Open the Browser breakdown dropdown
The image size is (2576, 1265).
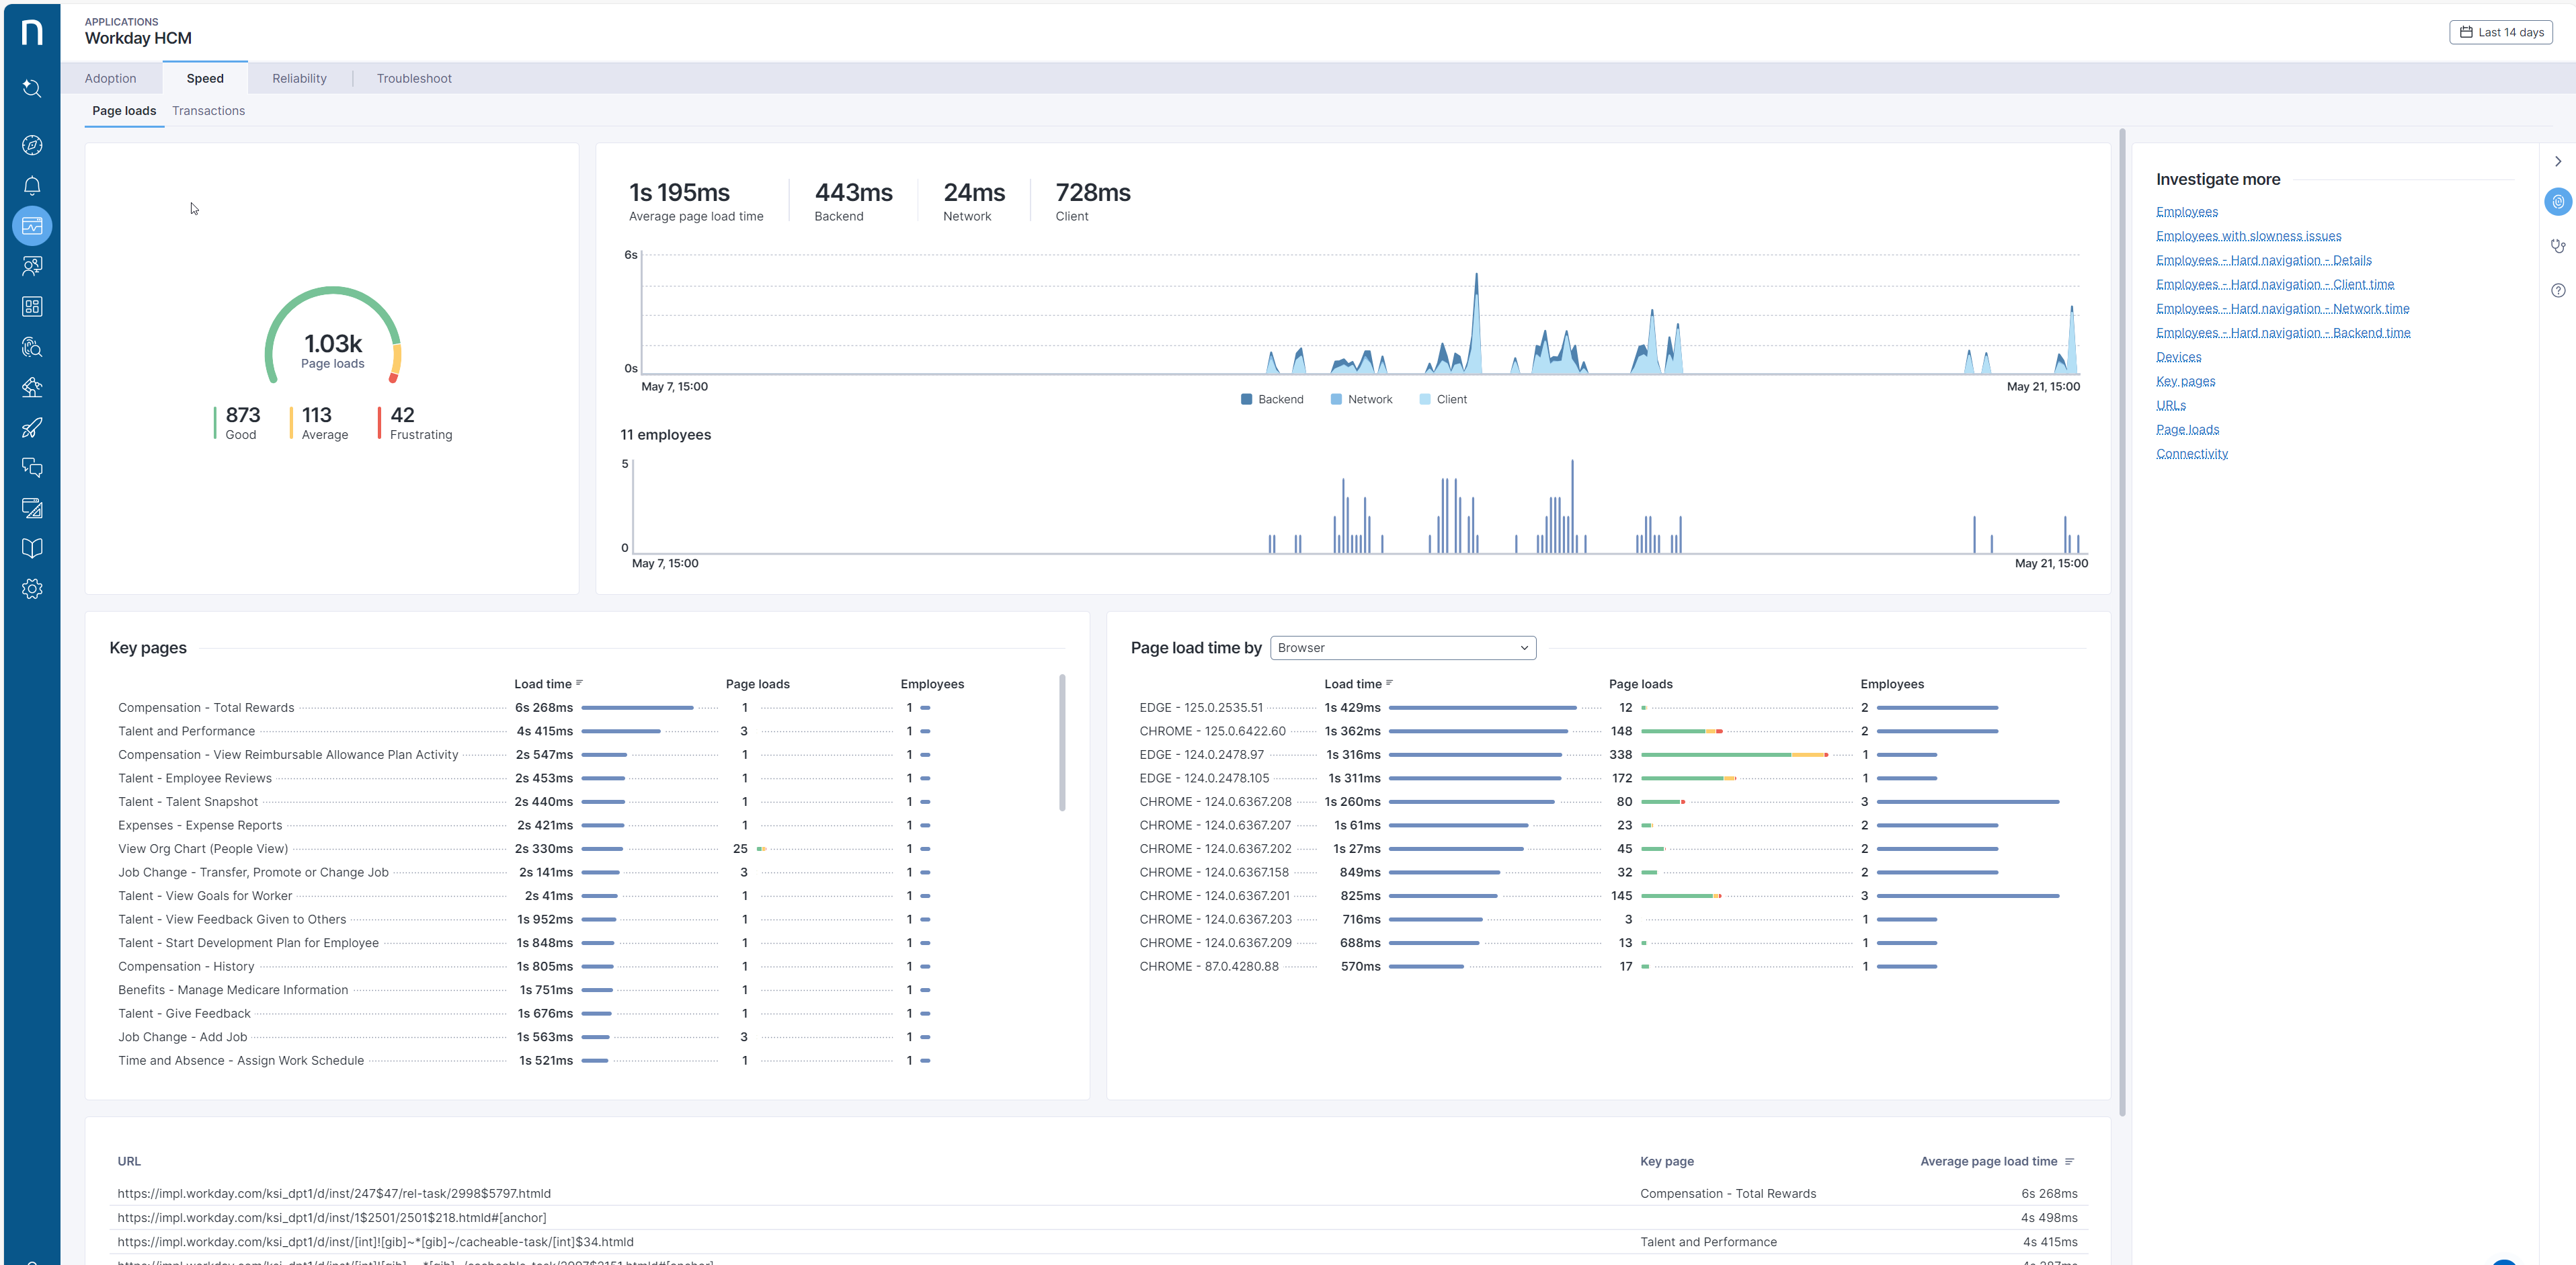click(1402, 647)
